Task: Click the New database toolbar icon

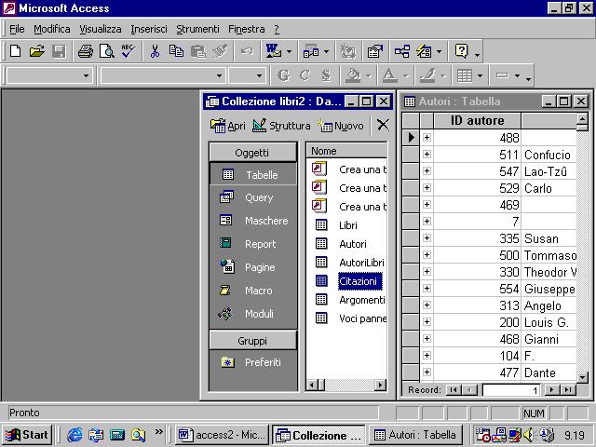Action: click(x=16, y=51)
